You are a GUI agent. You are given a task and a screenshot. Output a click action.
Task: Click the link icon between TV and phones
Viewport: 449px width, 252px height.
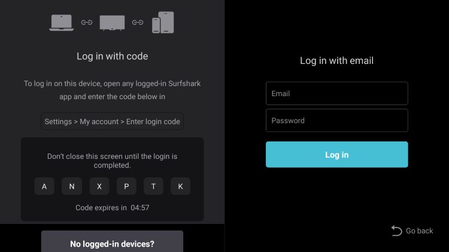138,22
